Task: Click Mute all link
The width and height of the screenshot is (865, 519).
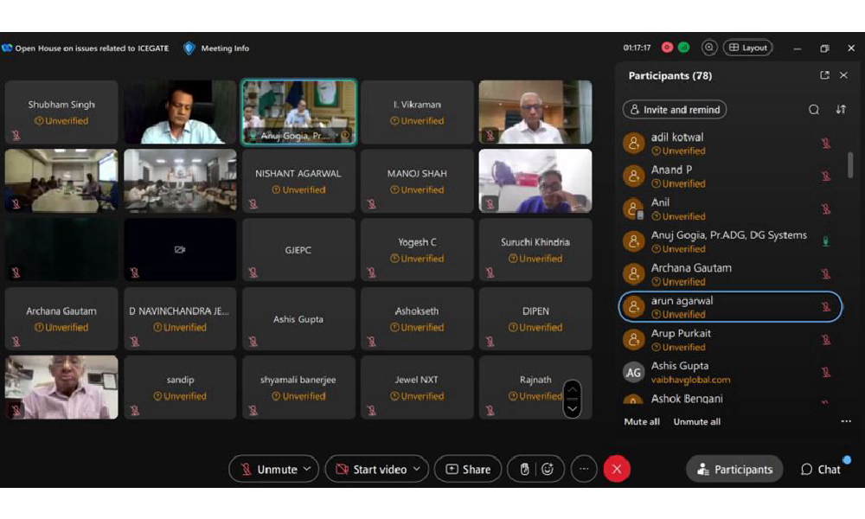Action: tap(642, 421)
